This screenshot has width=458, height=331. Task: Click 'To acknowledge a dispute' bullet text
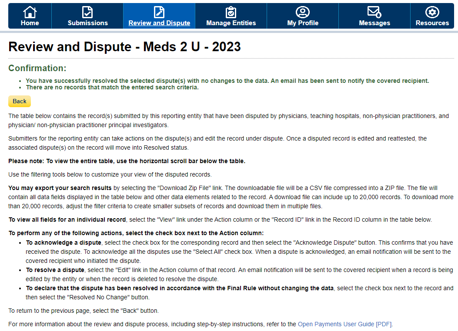coord(64,243)
